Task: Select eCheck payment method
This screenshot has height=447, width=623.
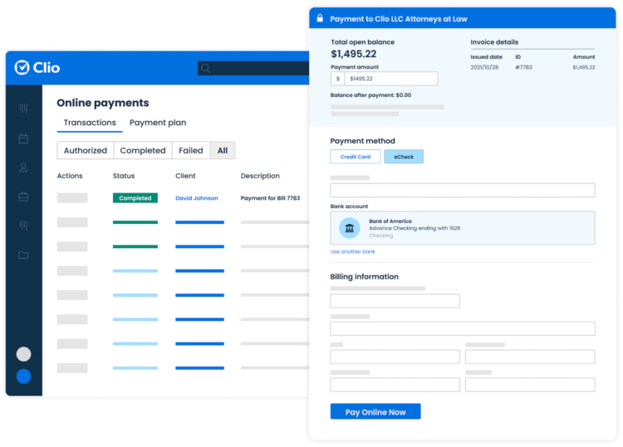Action: [x=404, y=157]
